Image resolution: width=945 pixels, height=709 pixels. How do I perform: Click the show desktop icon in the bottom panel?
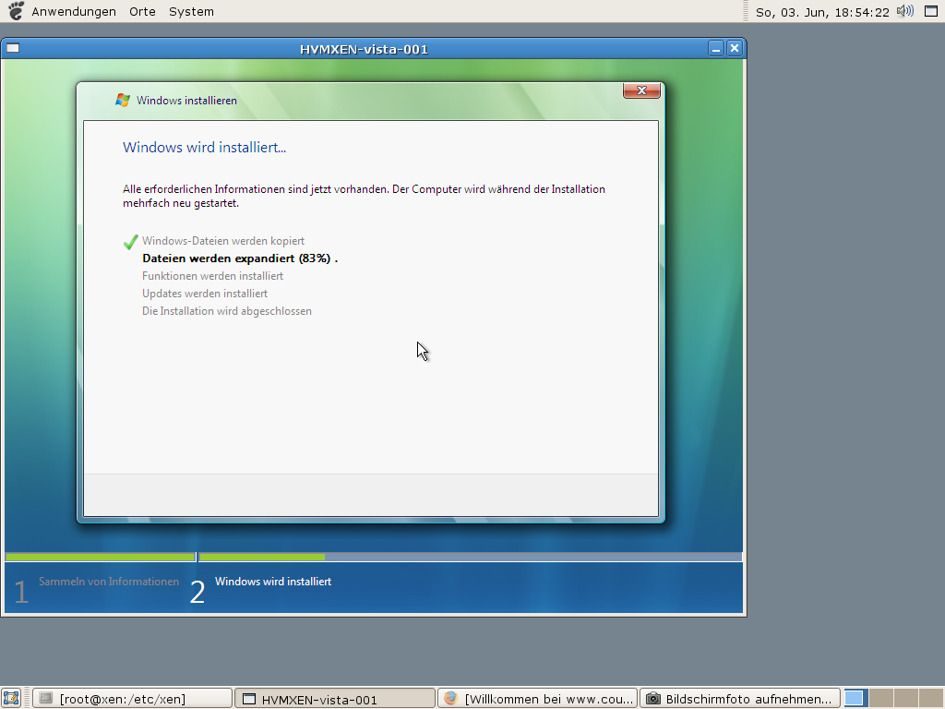(x=12, y=698)
